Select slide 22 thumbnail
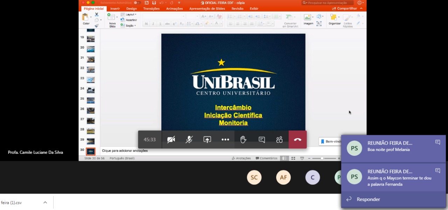 coord(91,70)
